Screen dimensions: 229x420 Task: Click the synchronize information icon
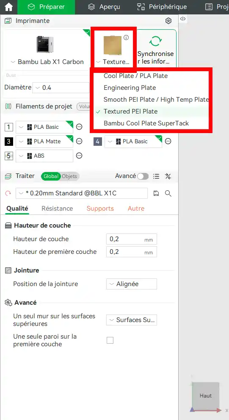(x=155, y=41)
